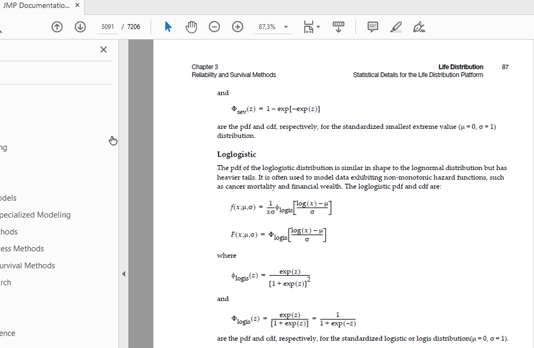Click the F(x;μ,σ) loglogistic cdf formula

click(278, 235)
